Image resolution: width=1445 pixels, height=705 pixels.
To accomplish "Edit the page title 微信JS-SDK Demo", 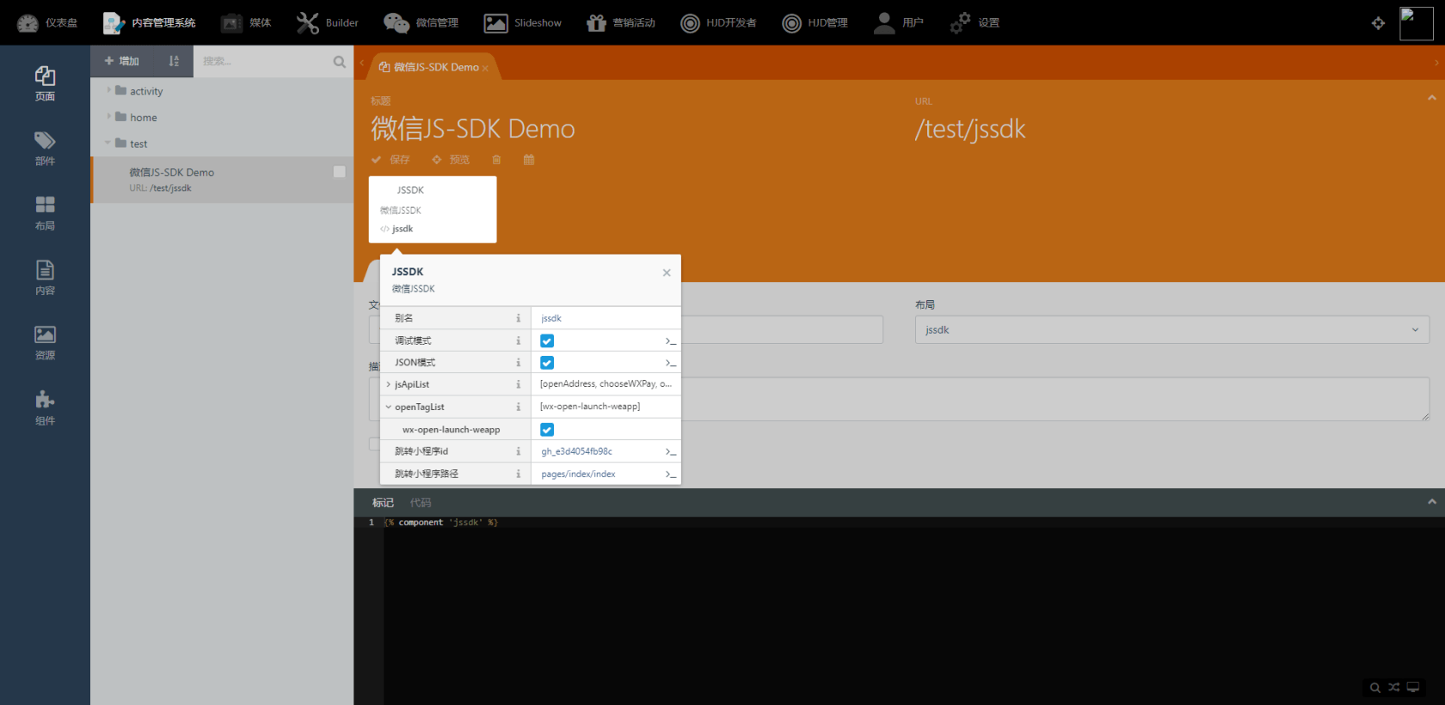I will (472, 129).
